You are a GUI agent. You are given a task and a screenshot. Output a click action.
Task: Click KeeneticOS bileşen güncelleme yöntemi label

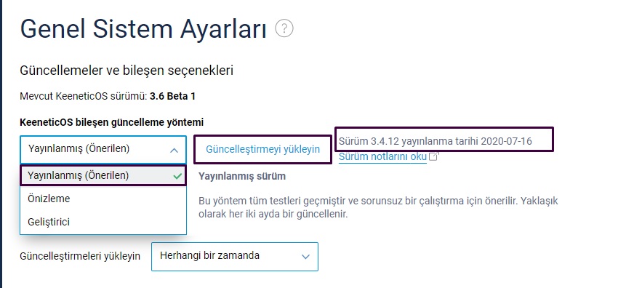(111, 122)
